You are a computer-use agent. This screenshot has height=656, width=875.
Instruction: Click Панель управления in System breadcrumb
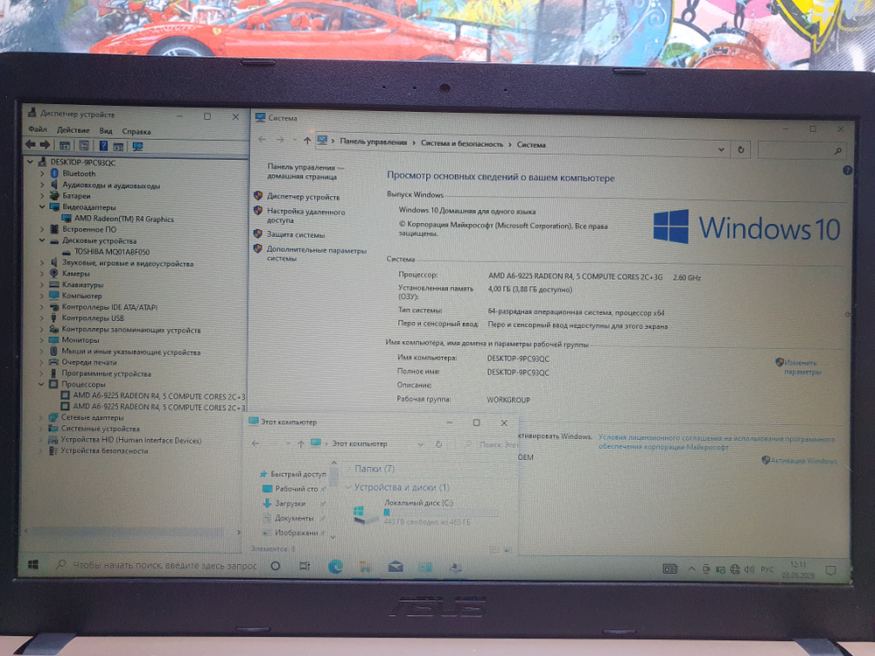[374, 142]
